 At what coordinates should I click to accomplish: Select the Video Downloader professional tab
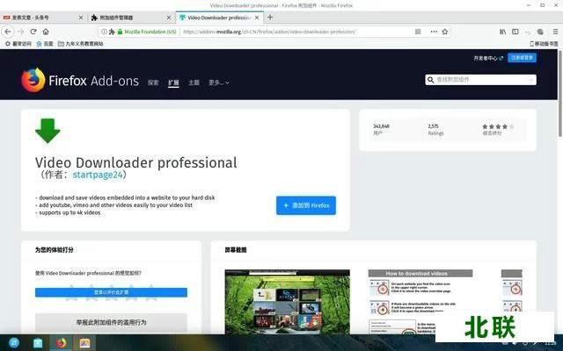point(219,18)
